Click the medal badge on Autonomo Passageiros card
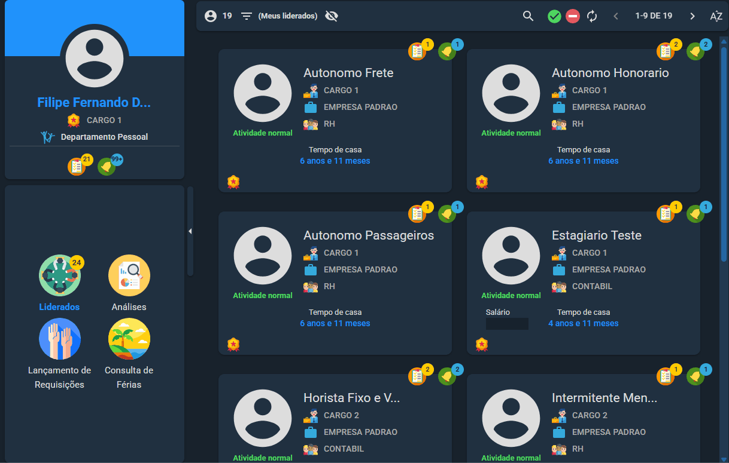 [233, 344]
